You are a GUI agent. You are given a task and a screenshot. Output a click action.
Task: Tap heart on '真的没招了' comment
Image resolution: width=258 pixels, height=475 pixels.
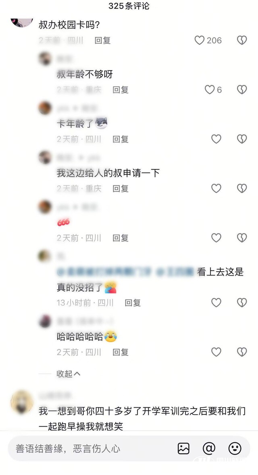point(216,303)
